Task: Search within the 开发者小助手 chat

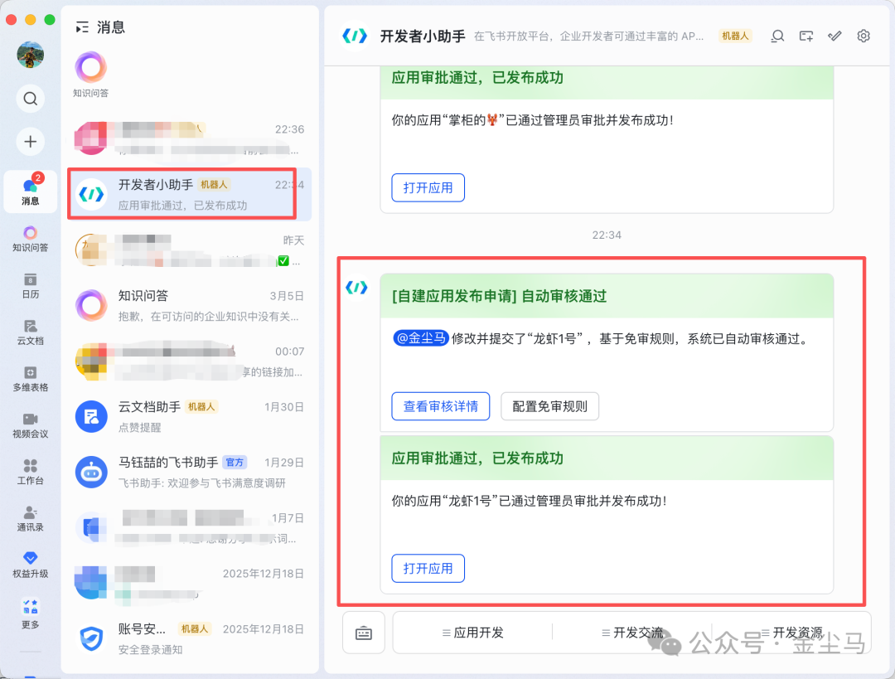Action: click(777, 36)
